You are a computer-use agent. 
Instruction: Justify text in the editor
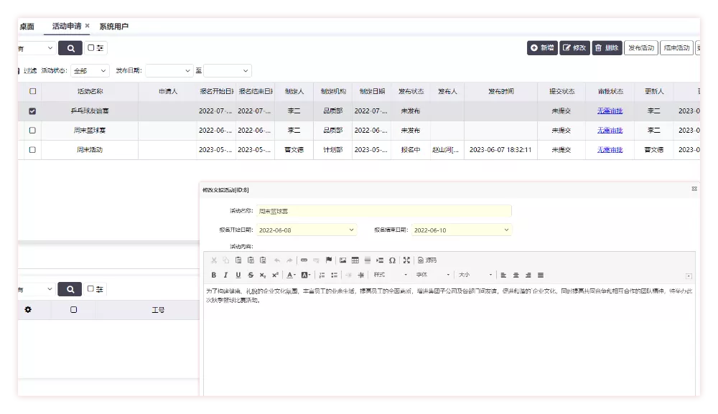541,275
